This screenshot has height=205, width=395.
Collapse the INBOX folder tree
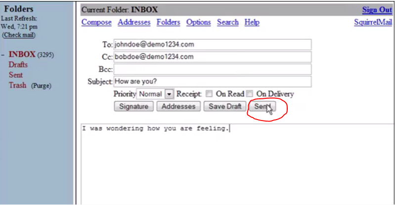tap(3, 55)
